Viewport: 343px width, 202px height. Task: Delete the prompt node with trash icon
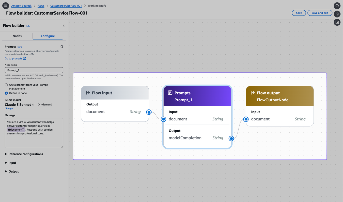point(62,47)
